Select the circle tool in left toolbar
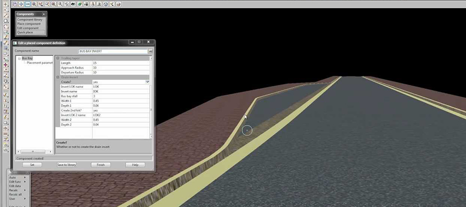The height and width of the screenshot is (207, 466). [x=5, y=21]
